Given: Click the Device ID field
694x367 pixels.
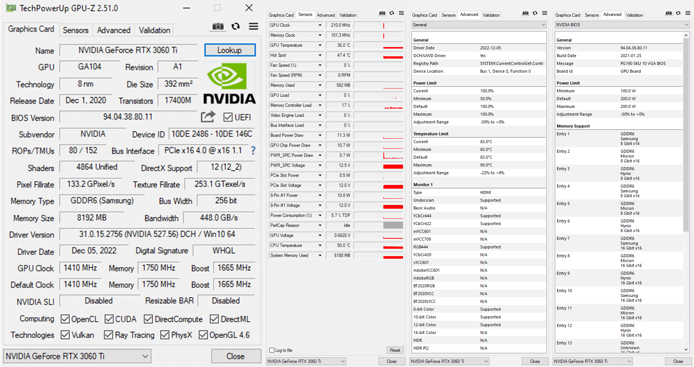Looking at the screenshot, I should click(x=212, y=134).
